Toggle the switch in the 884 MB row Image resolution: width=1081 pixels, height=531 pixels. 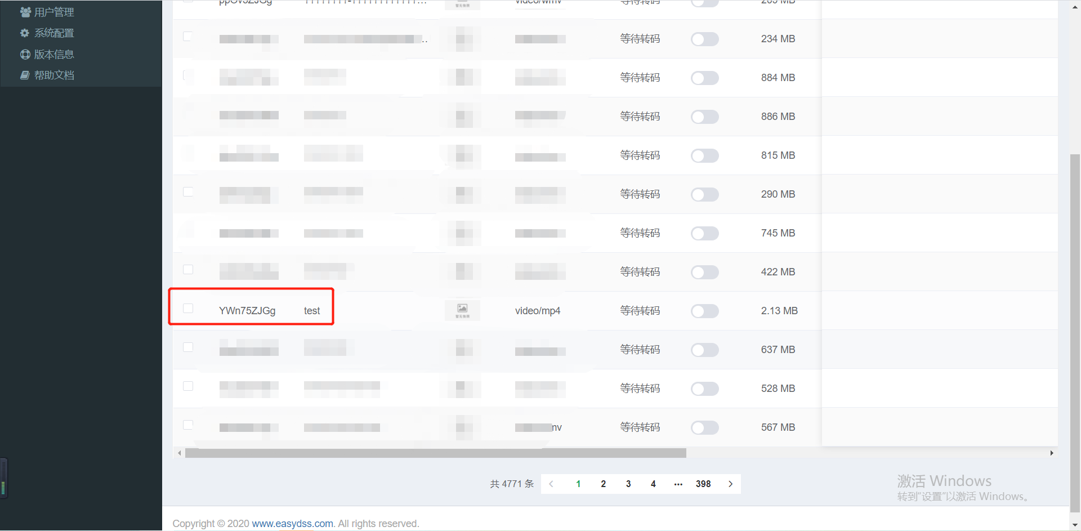coord(705,78)
